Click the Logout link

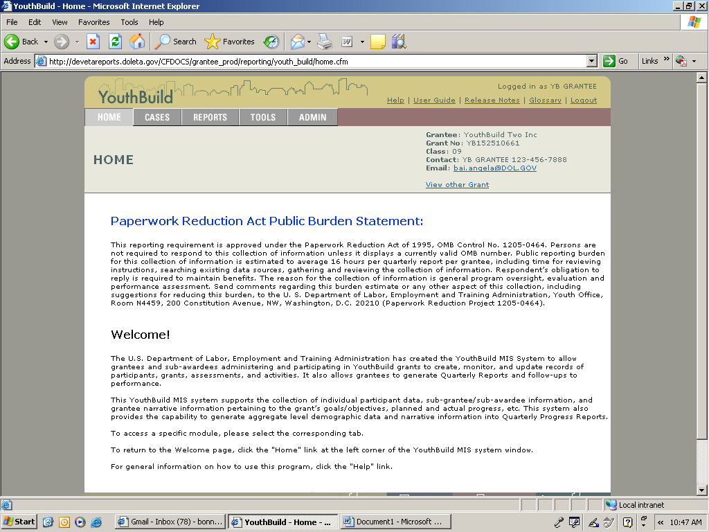click(x=583, y=100)
